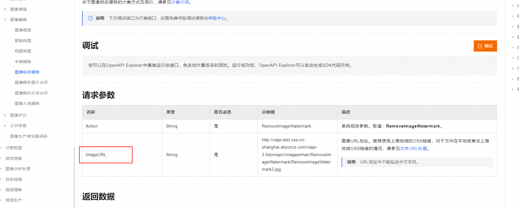Click the OpenAPI Explorer description paragraph
519x208 pixels.
point(221,65)
